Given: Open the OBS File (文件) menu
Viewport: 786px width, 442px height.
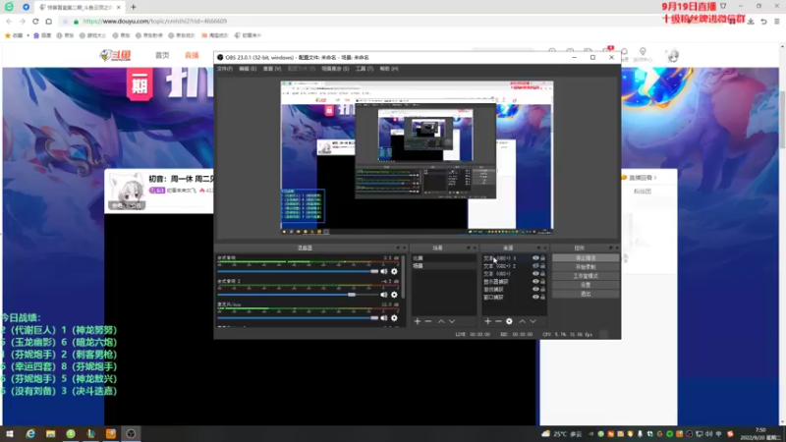Looking at the screenshot, I should point(225,69).
